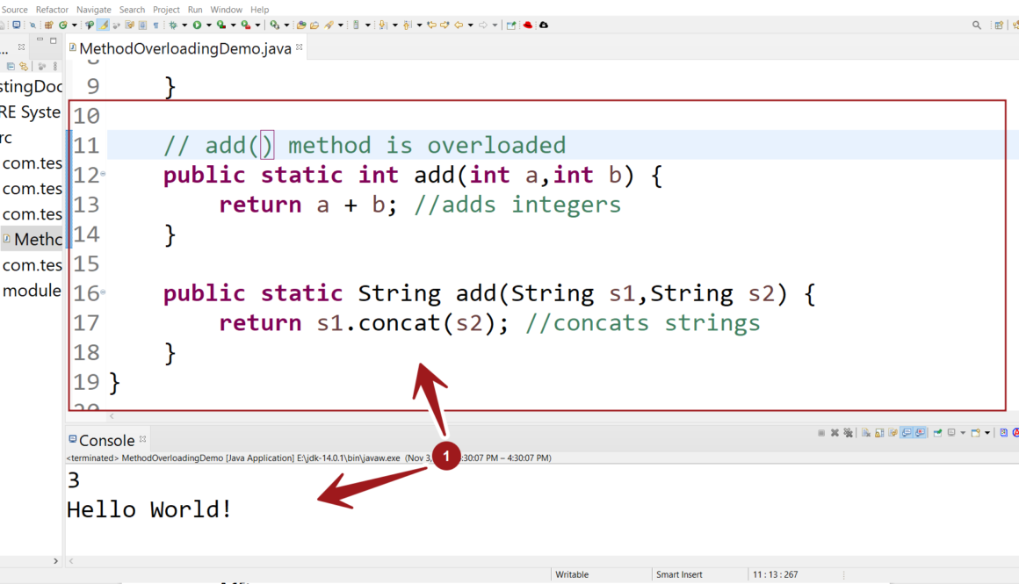Click Remove All Terminated Launches double-X icon

[848, 433]
